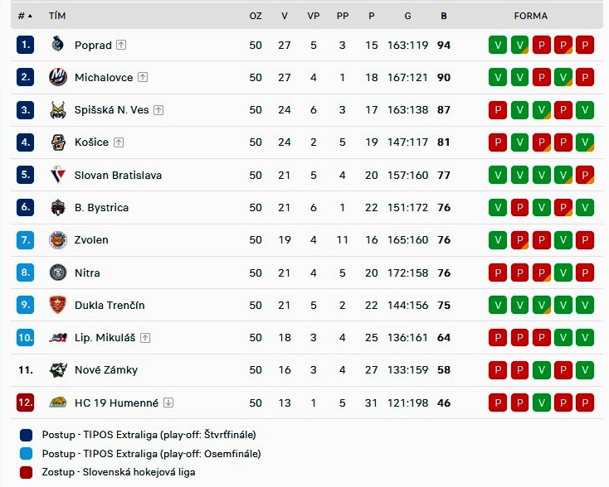Screen dimensions: 609x487
Task: Click the Nové Zámky bull logo
Action: coord(58,370)
